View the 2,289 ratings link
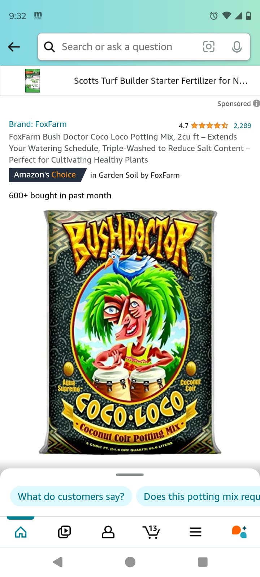Screen dimensions: 260x577 (x=242, y=125)
